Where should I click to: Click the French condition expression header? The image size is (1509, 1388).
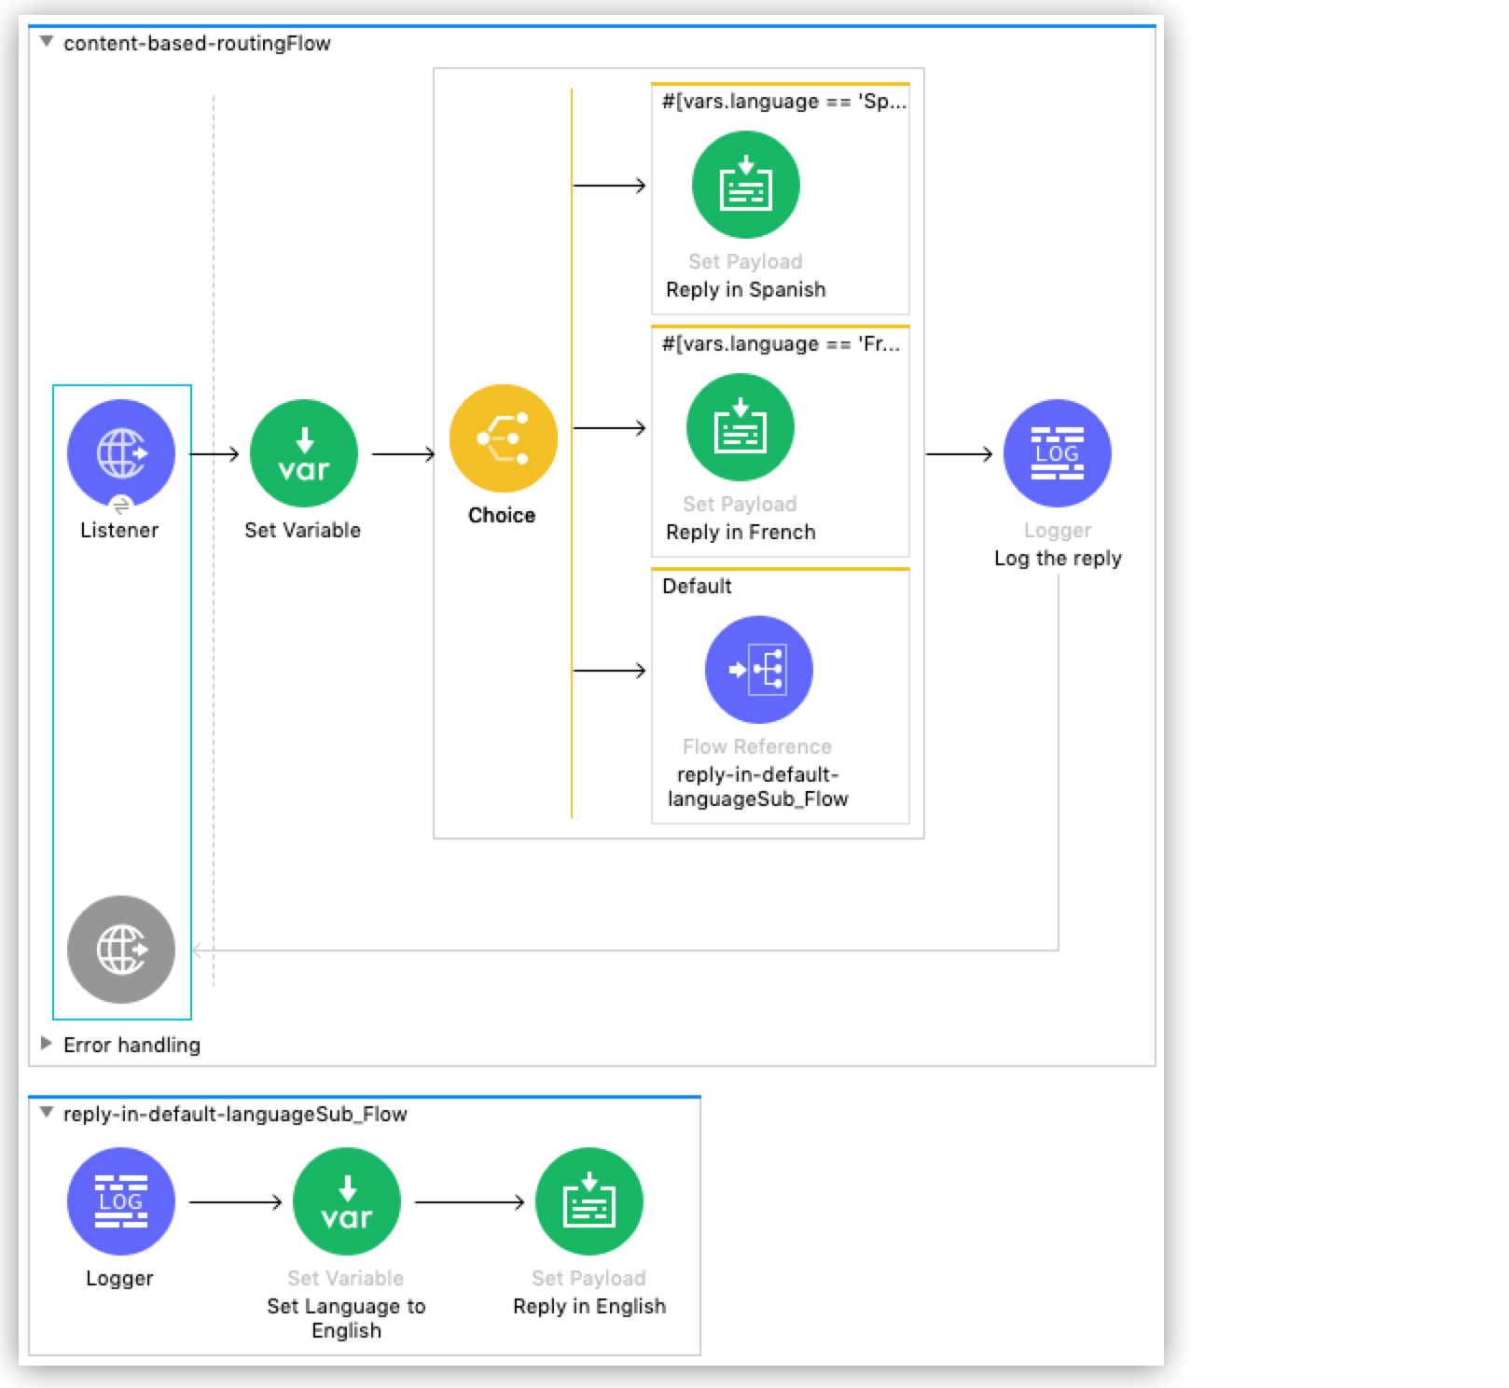tap(781, 344)
